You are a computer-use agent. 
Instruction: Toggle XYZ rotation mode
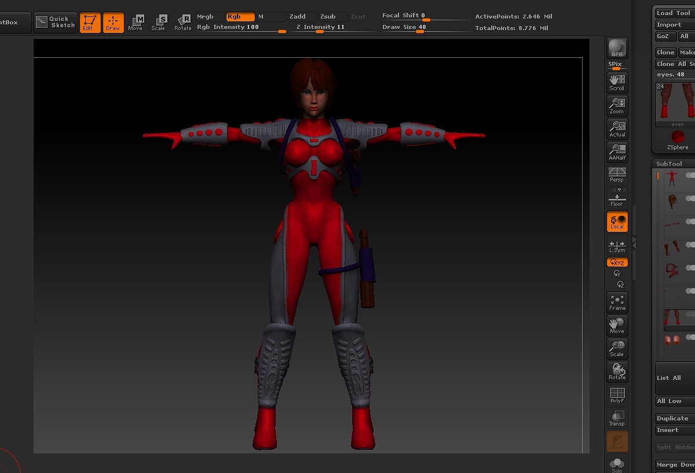[x=617, y=263]
